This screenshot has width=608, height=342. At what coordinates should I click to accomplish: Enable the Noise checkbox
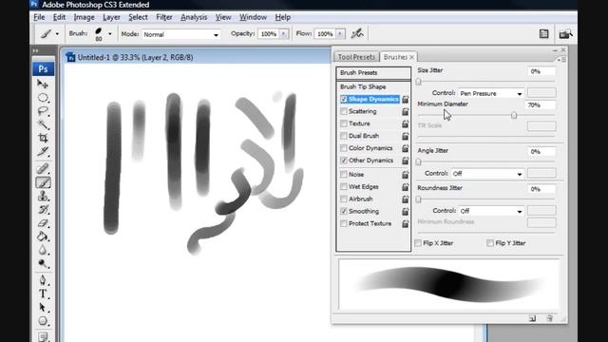[344, 175]
